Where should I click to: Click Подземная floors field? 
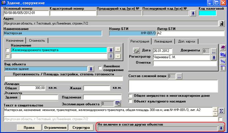[x=102, y=97]
